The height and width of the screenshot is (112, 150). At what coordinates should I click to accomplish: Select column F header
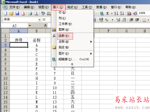point(109,31)
